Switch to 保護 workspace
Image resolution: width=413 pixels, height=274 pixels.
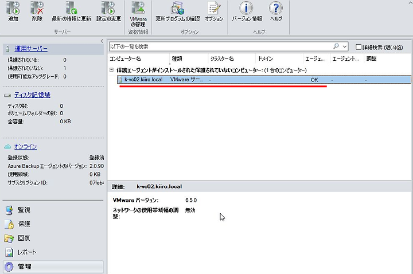pos(24,224)
